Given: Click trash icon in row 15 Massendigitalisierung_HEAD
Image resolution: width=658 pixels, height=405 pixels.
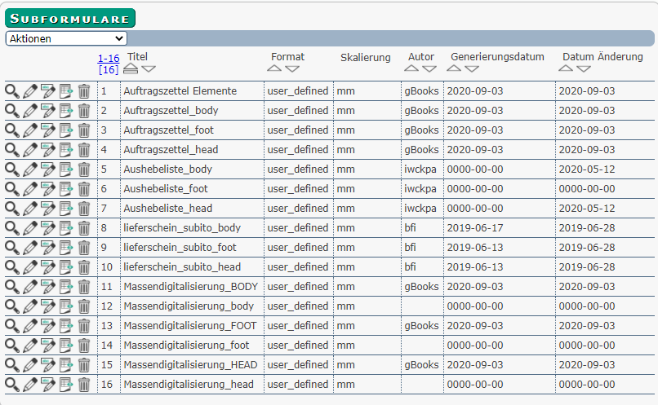Looking at the screenshot, I should 84,365.
